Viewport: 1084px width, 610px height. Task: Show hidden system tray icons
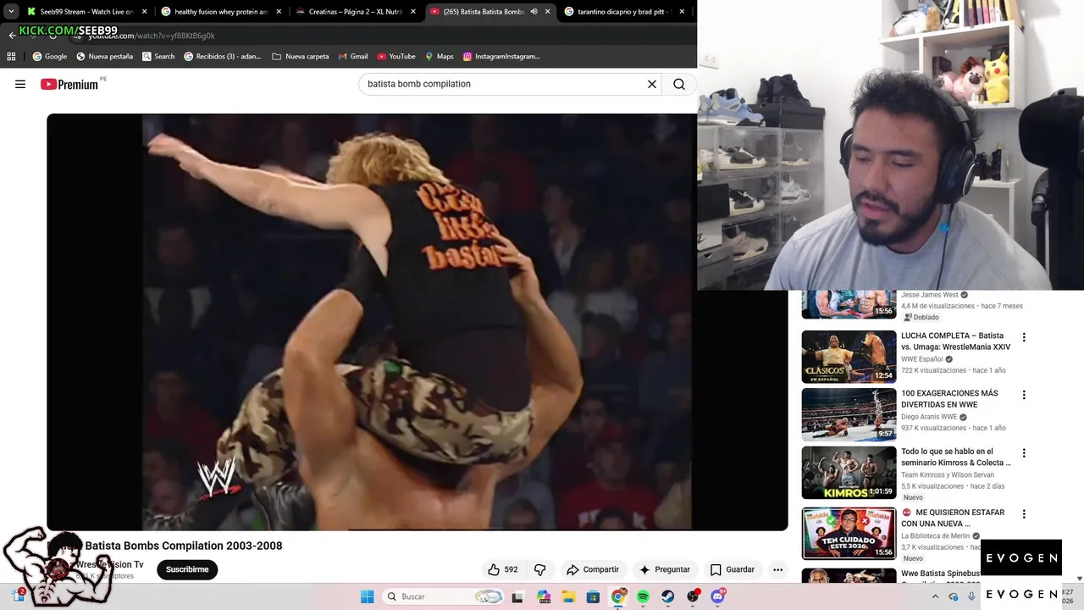935,596
